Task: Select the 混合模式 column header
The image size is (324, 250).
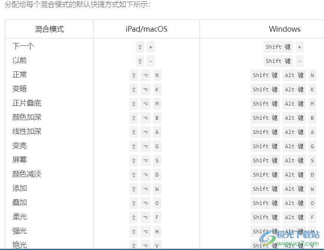Action: pyautogui.click(x=49, y=29)
